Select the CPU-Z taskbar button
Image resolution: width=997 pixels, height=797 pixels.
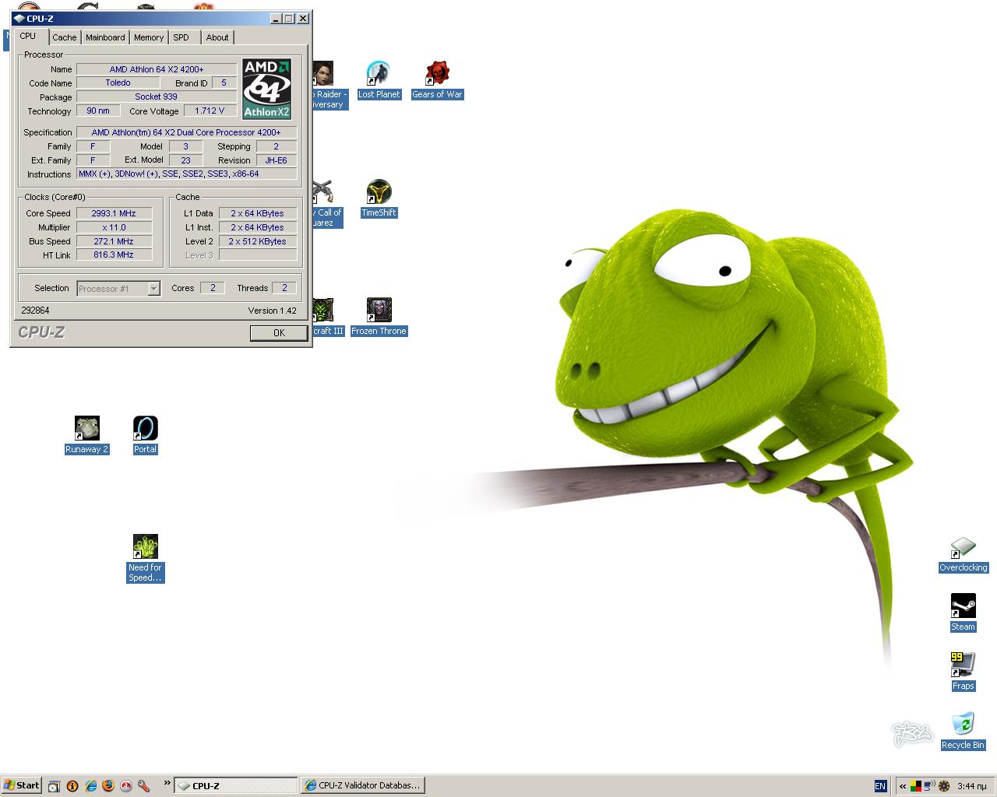pos(235,785)
